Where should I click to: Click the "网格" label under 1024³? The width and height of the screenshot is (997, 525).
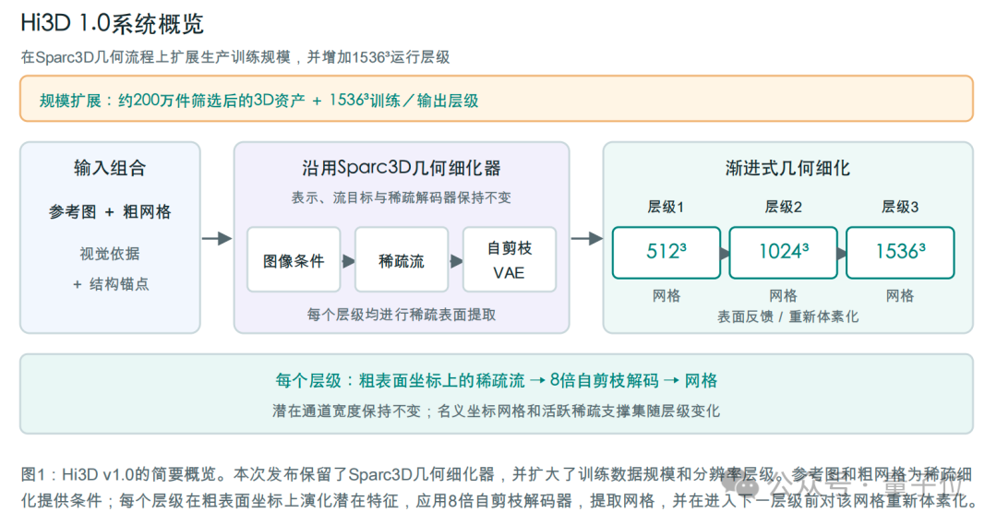pyautogui.click(x=784, y=295)
